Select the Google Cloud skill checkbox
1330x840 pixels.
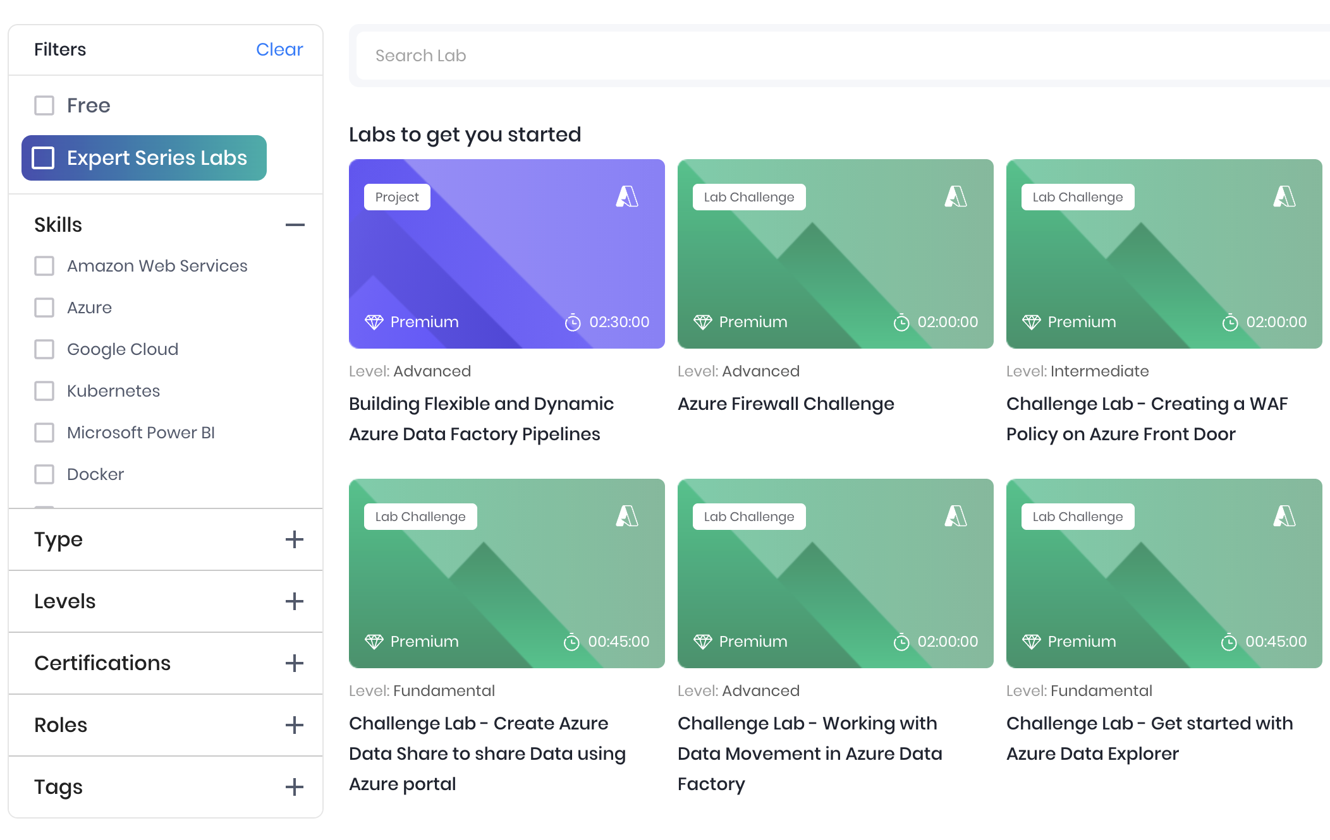(x=44, y=349)
